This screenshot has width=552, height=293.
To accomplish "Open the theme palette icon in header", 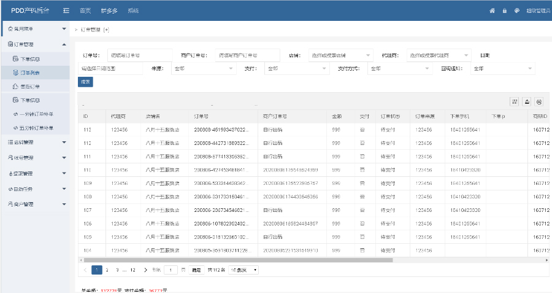I will 516,11.
